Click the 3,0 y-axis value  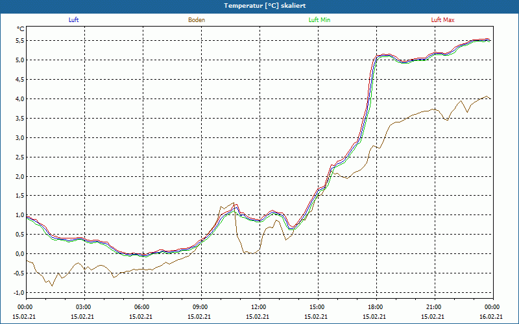click(x=20, y=137)
